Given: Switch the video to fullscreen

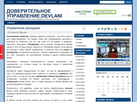Looking at the screenshot, I should 127,63.
